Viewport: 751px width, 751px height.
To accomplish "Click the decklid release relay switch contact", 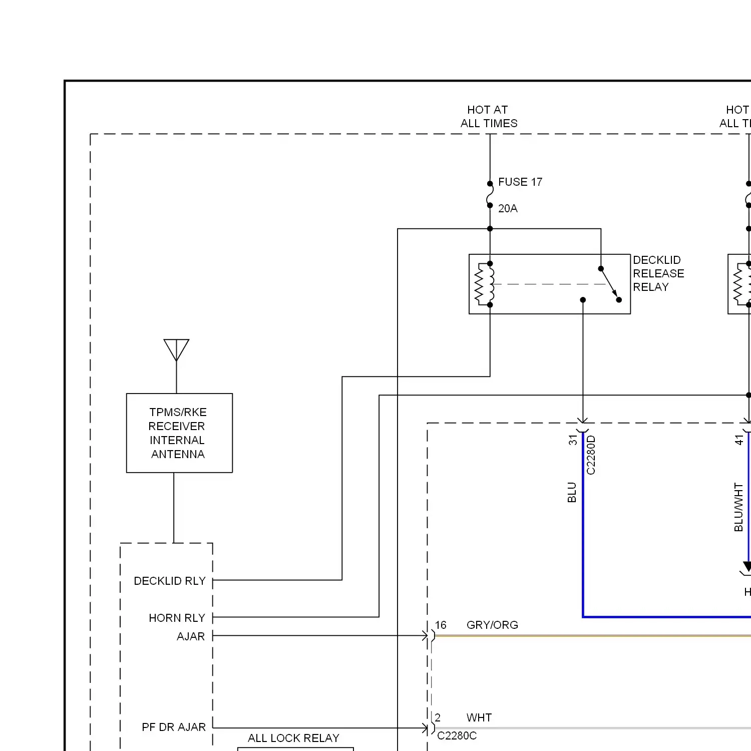I will tap(610, 285).
